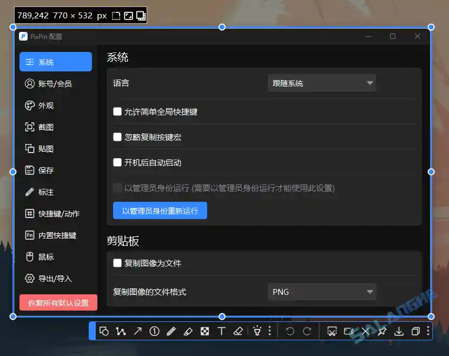
Task: Expand the extra options menu in toolbar
Action: pyautogui.click(x=429, y=331)
